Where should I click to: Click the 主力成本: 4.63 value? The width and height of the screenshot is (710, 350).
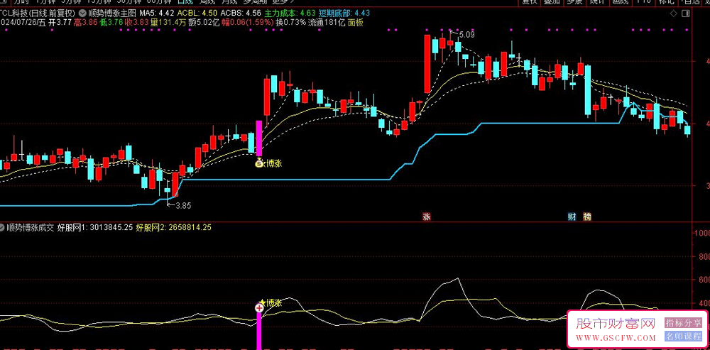[290, 13]
